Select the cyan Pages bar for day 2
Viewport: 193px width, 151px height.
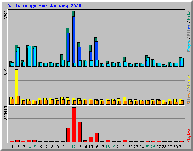[x=18, y=57]
